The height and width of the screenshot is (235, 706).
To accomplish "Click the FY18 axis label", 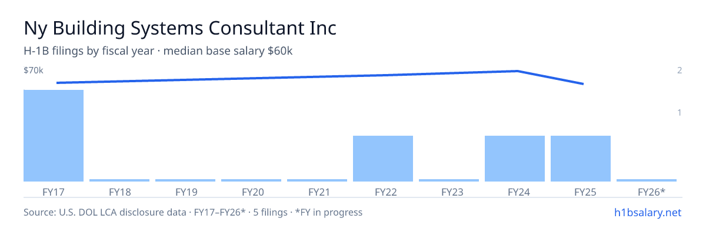I will coord(119,192).
